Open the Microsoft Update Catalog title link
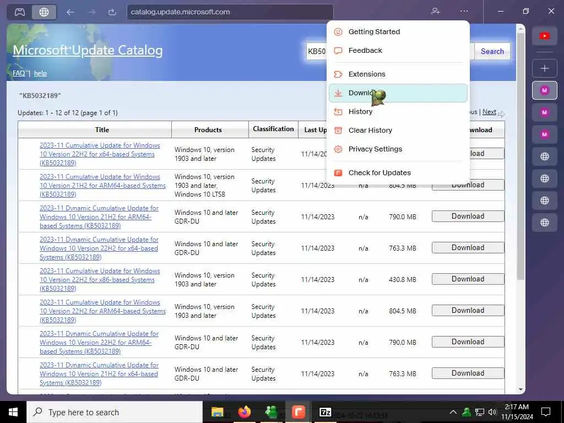Screen dimensions: 564x423 click(88, 50)
